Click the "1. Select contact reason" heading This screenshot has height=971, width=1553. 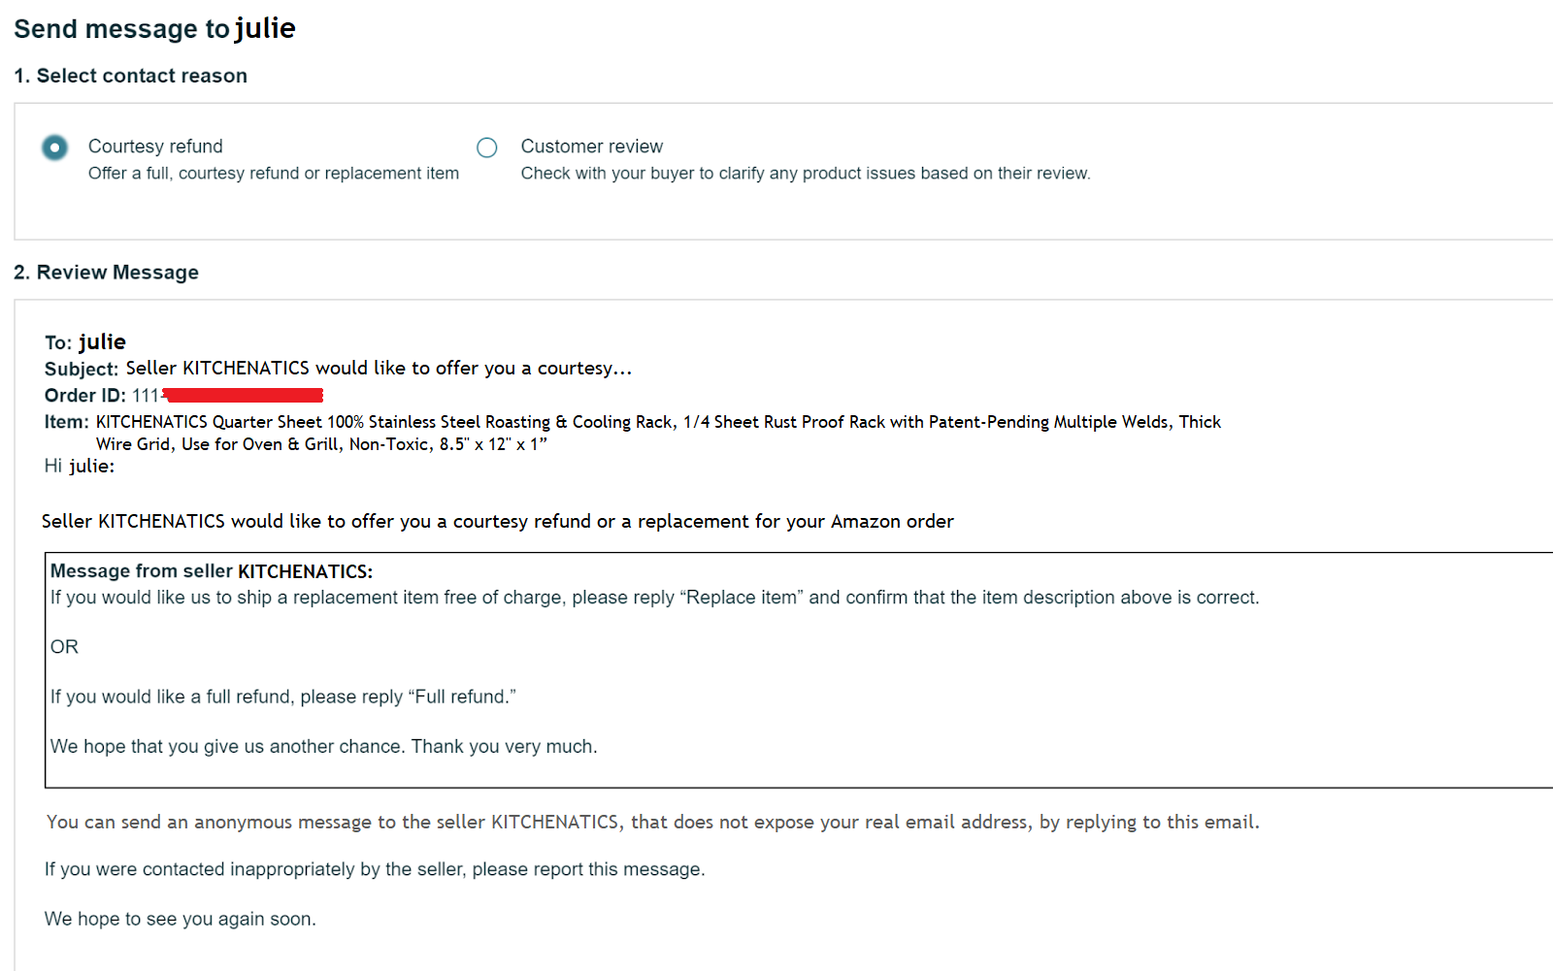pos(131,76)
